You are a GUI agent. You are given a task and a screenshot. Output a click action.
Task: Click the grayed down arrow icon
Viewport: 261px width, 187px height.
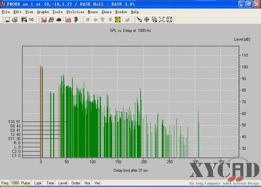110,20
